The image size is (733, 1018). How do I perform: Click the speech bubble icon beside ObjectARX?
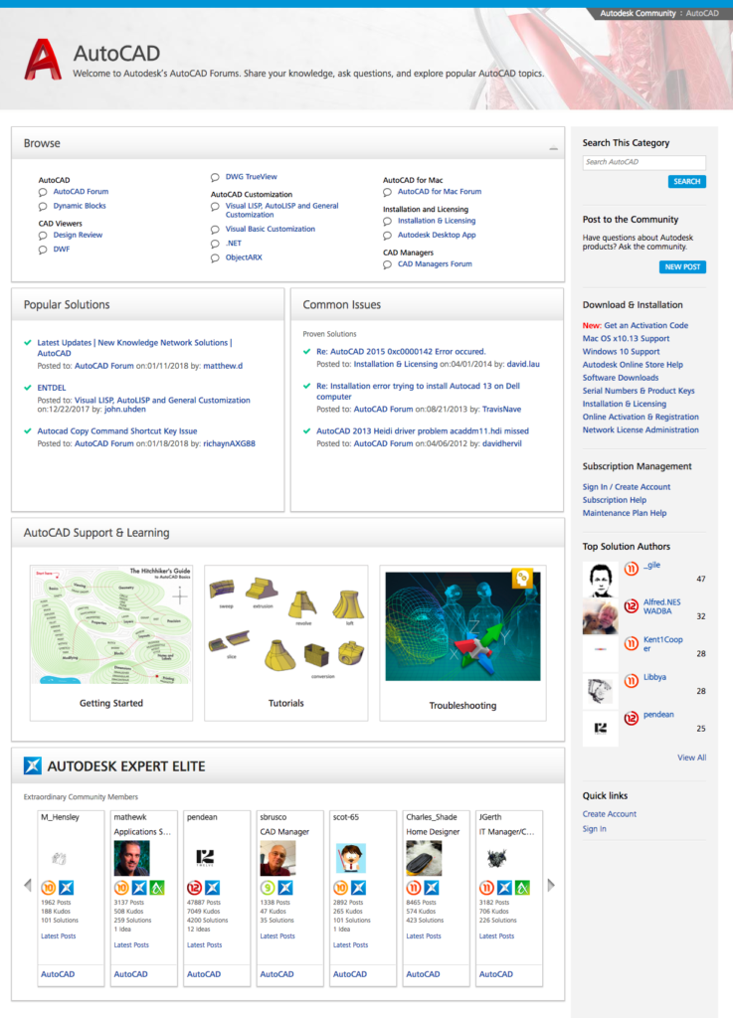point(215,257)
